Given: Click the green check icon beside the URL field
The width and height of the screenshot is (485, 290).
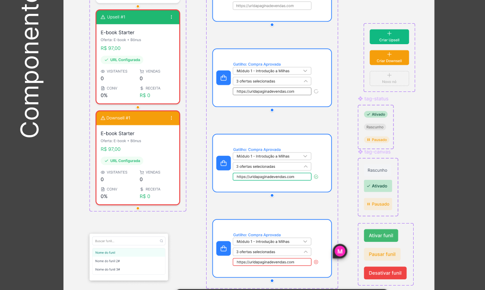Looking at the screenshot, I should [316, 177].
